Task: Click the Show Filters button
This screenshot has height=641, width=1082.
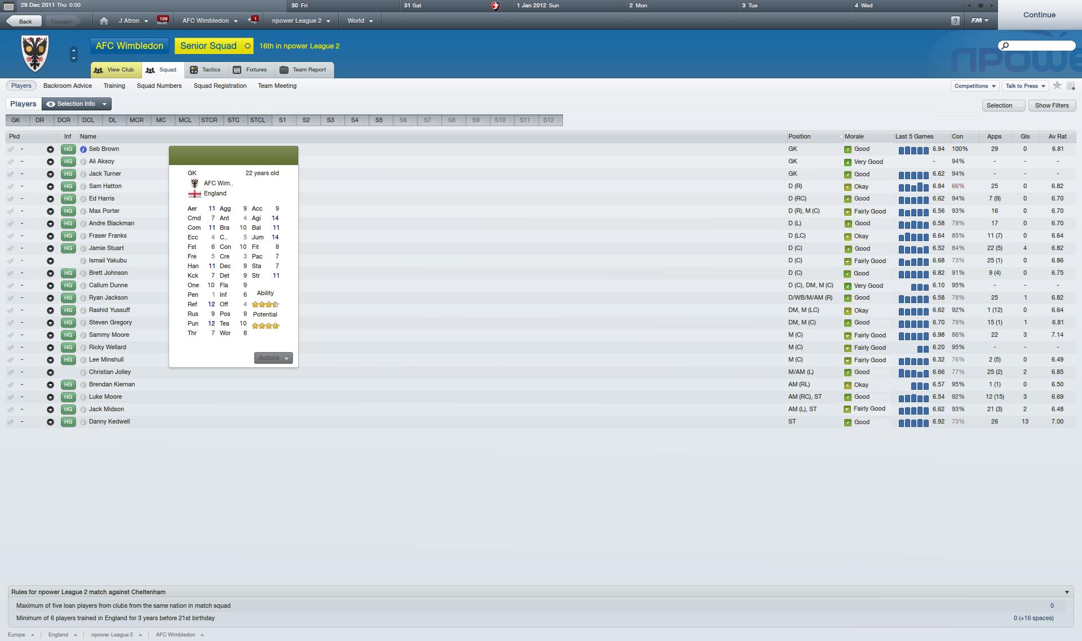Action: coord(1052,105)
